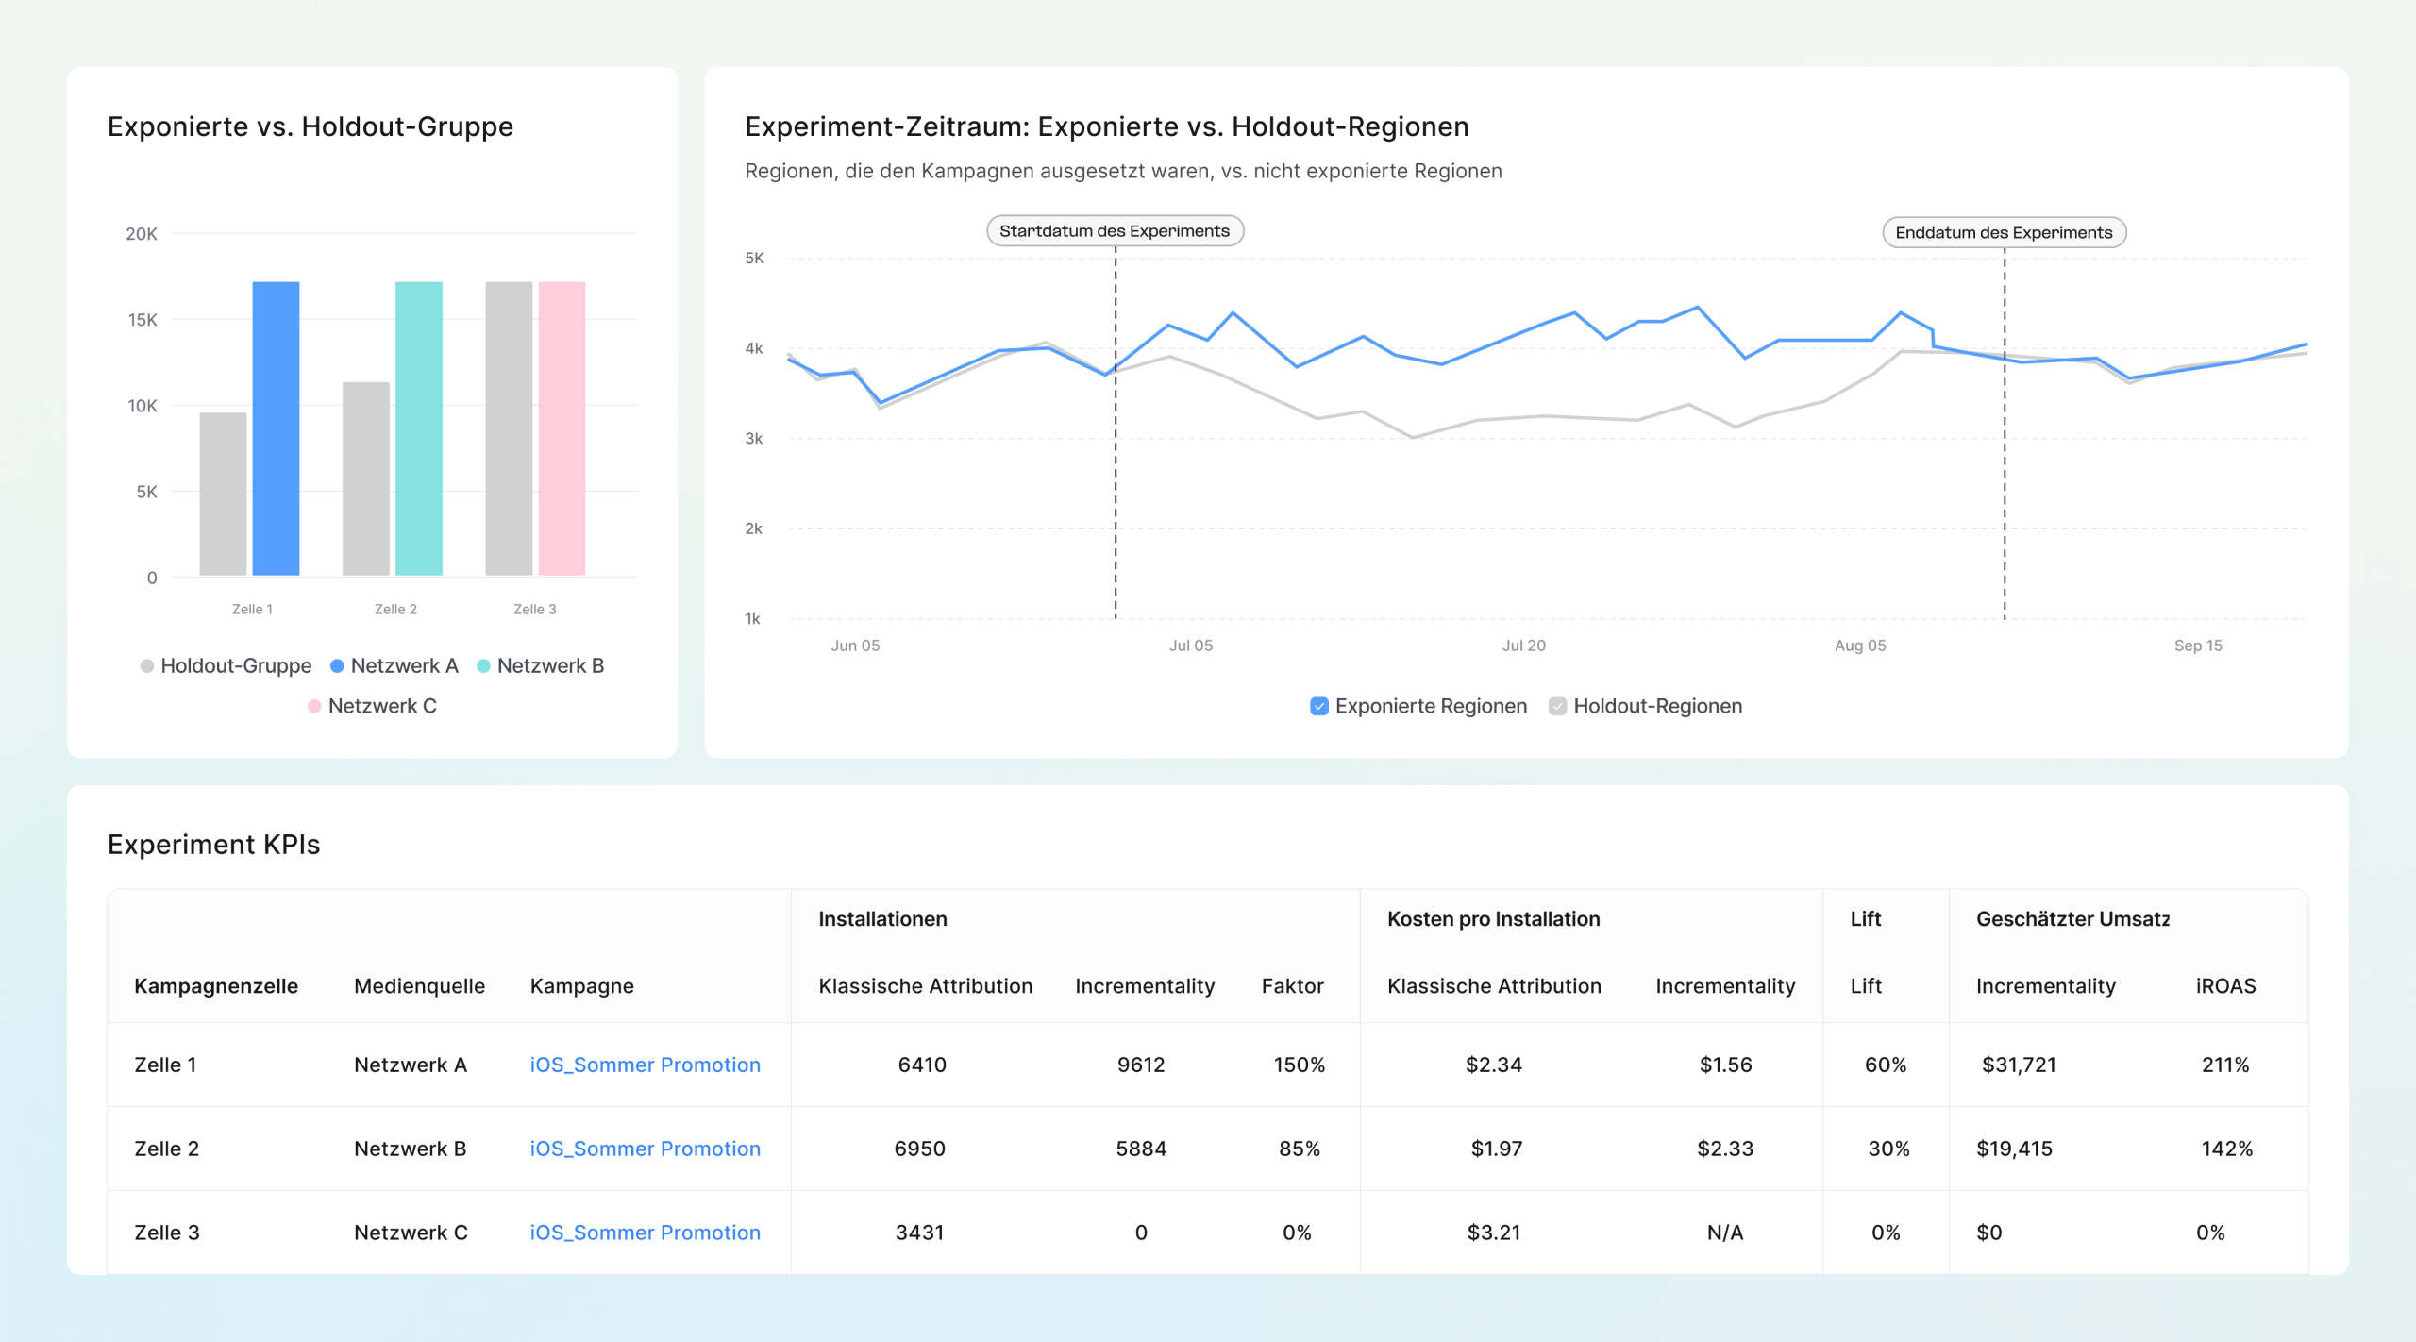The width and height of the screenshot is (2416, 1342).
Task: Open iOS_Sommer Promotion link for Zelle 2
Action: (x=645, y=1149)
